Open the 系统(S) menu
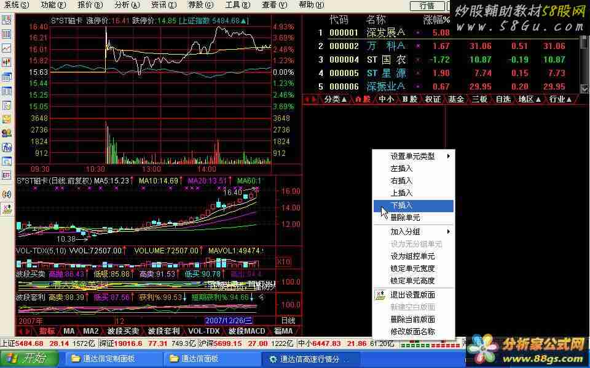Image resolution: width=590 pixels, height=368 pixels. pyautogui.click(x=17, y=5)
